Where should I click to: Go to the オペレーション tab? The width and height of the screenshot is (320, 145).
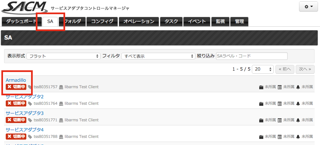tap(139, 22)
